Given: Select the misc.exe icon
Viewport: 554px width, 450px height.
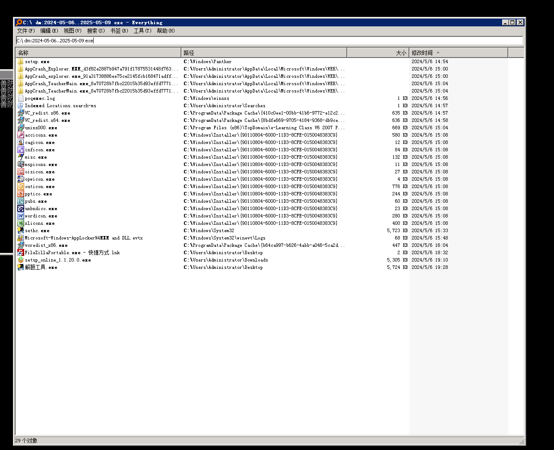Looking at the screenshot, I should [x=21, y=157].
